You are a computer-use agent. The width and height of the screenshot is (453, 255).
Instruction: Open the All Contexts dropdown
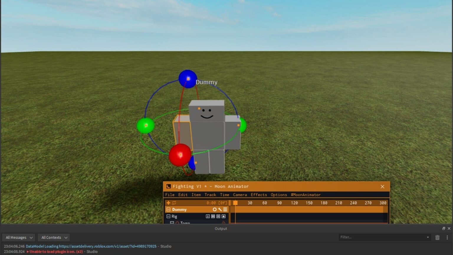click(x=53, y=237)
